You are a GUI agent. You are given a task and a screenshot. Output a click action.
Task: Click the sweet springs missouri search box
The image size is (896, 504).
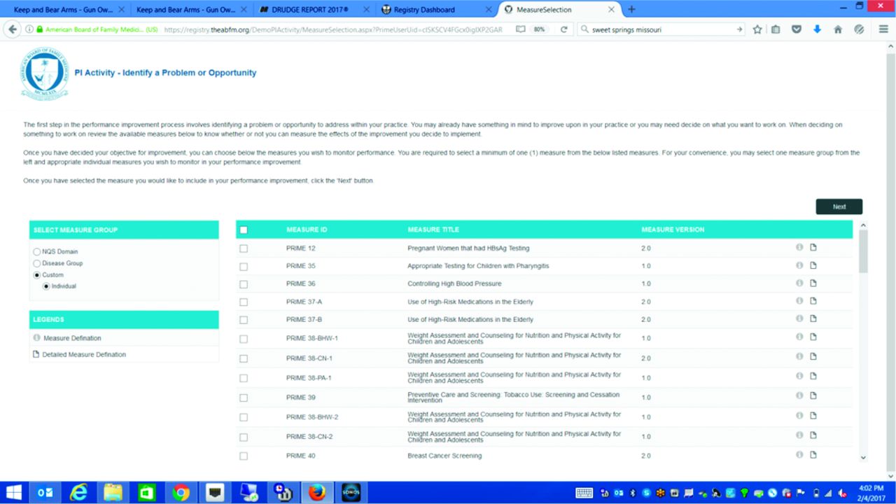(x=661, y=29)
